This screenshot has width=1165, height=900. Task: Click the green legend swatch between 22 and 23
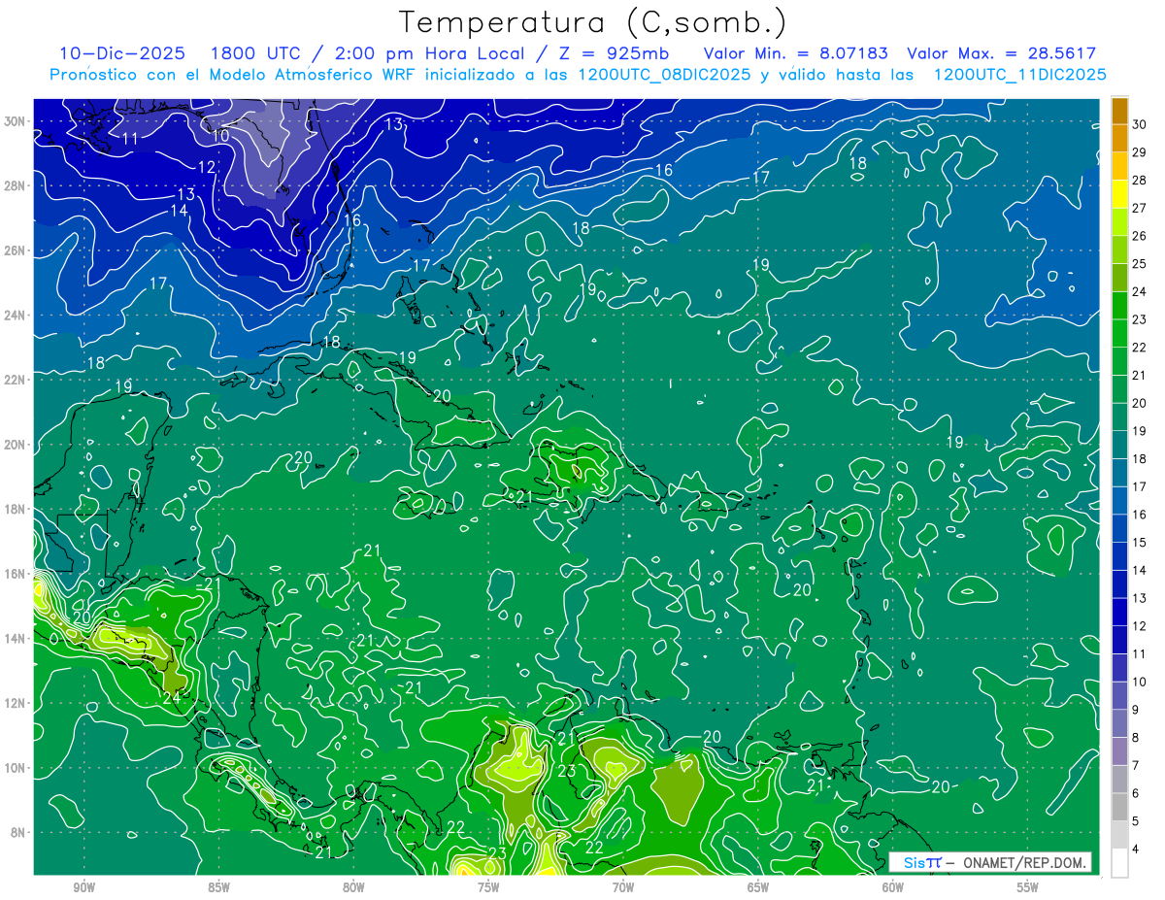pyautogui.click(x=1119, y=333)
